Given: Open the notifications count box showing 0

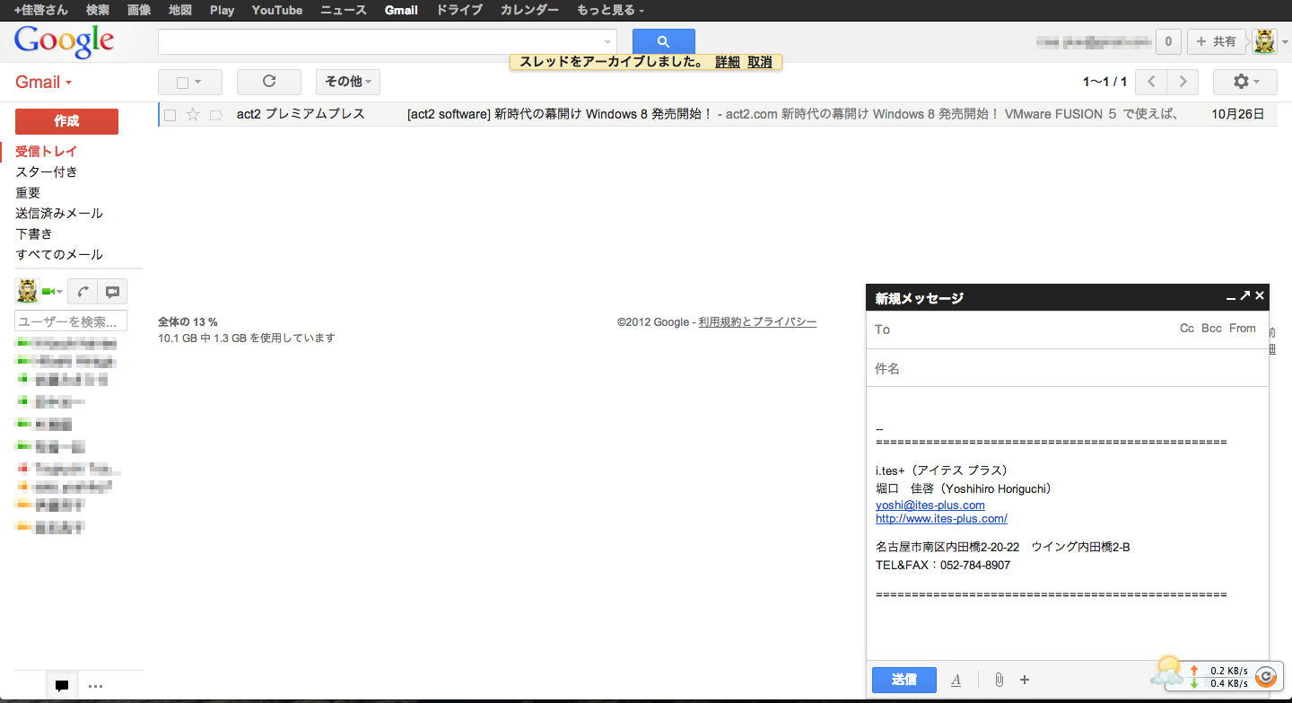Looking at the screenshot, I should 1167,41.
